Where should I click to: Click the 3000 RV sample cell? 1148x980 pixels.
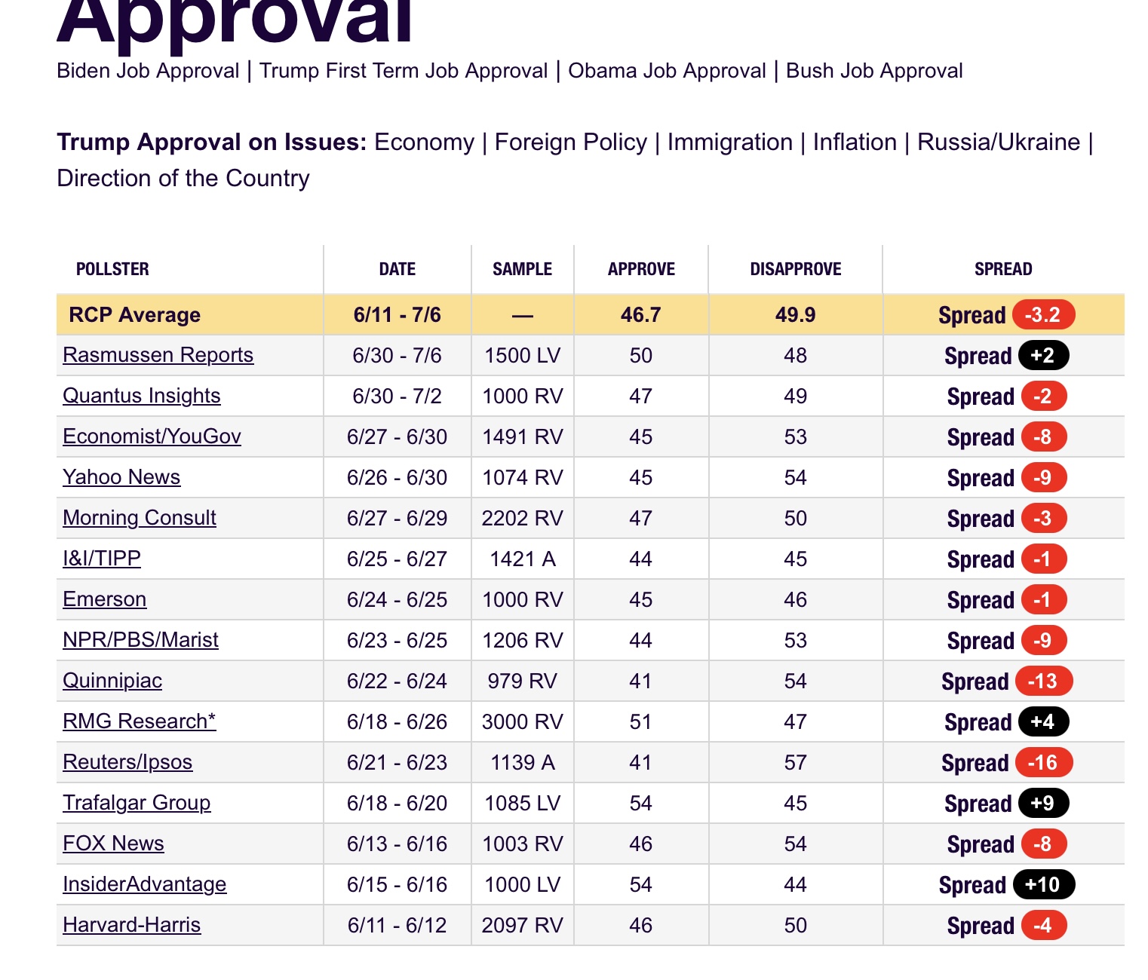click(523, 721)
